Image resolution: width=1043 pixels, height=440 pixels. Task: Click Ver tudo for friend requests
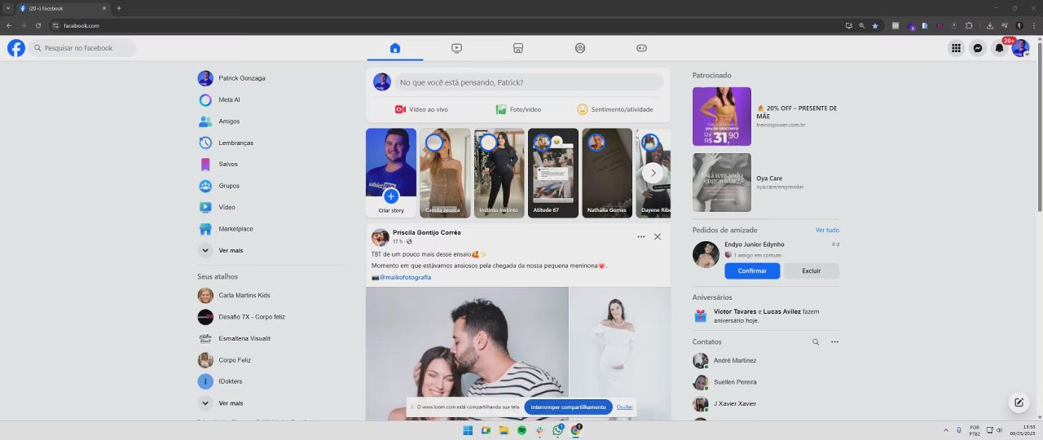[x=827, y=230]
